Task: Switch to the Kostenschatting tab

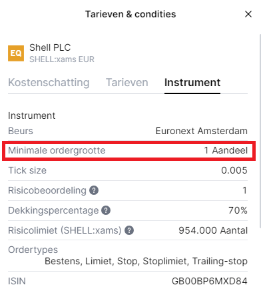Action: coord(49,83)
